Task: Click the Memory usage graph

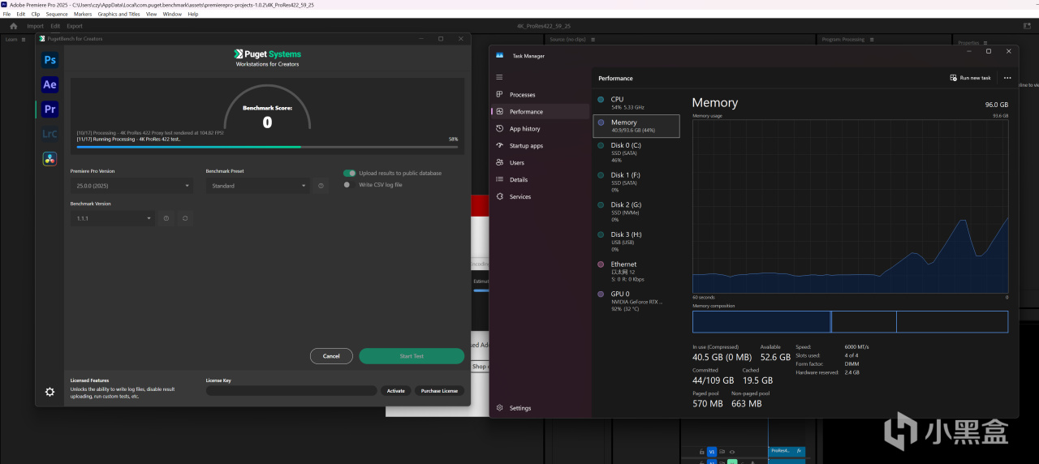Action: click(850, 206)
